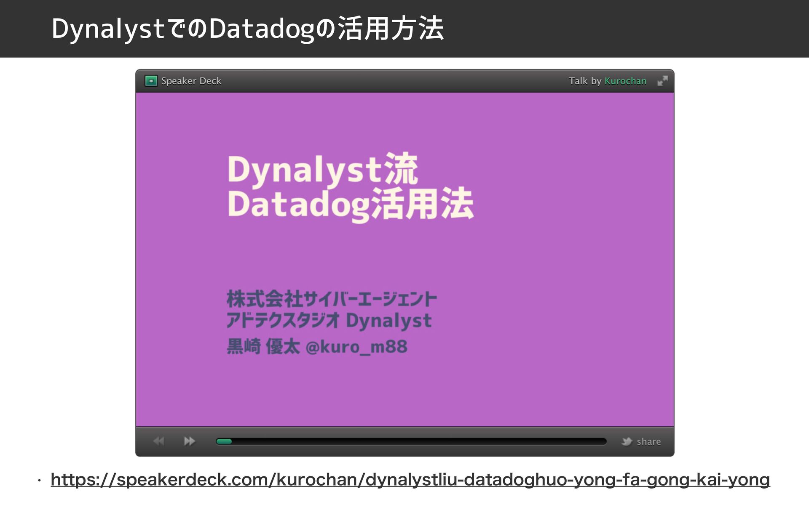Click the slide progress bar
The image size is (809, 505).
(411, 441)
